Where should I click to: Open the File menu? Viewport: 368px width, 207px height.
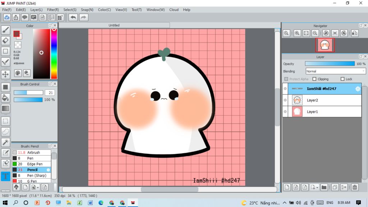tap(7, 10)
